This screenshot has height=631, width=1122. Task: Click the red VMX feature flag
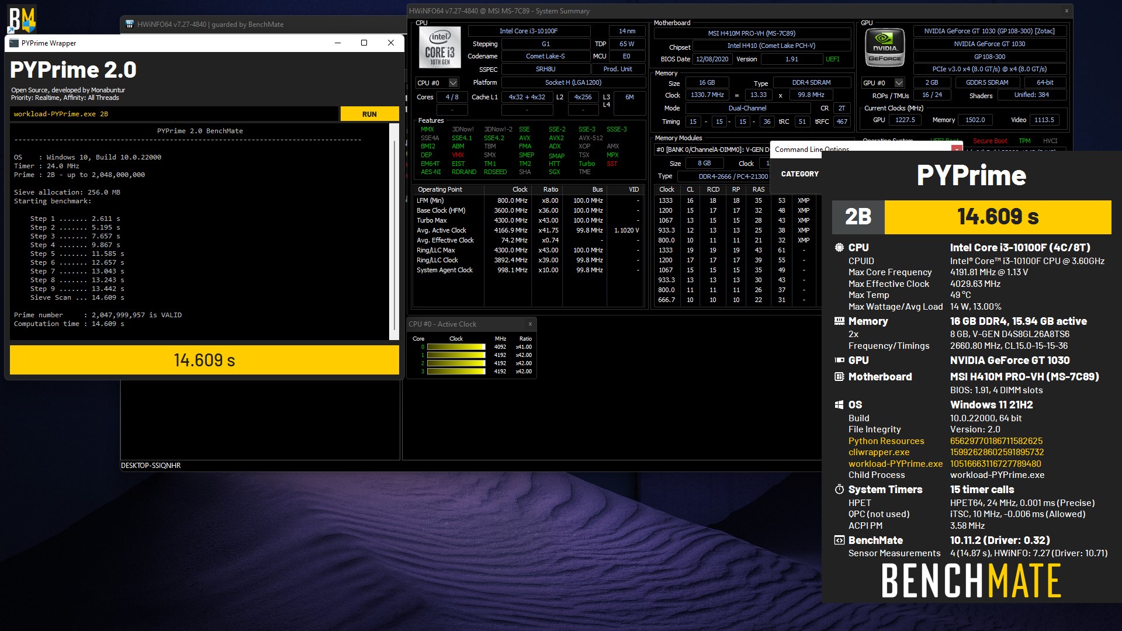pos(458,155)
